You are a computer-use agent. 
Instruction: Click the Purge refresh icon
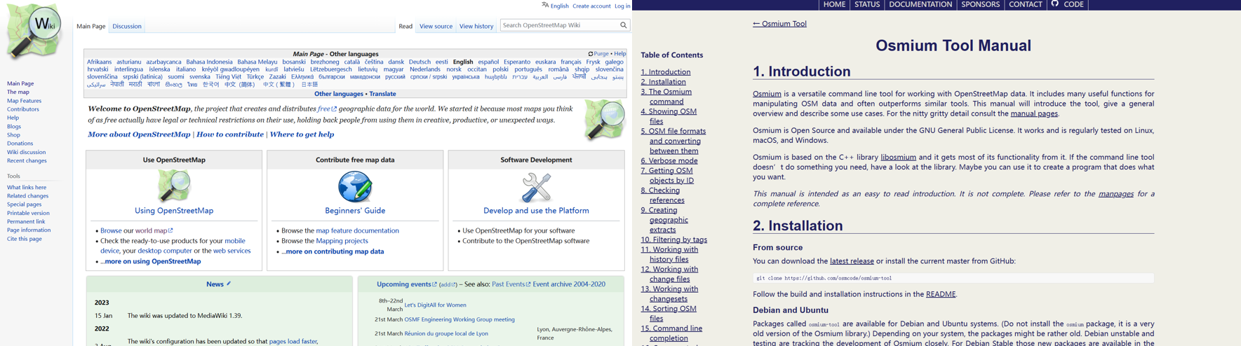(x=591, y=54)
